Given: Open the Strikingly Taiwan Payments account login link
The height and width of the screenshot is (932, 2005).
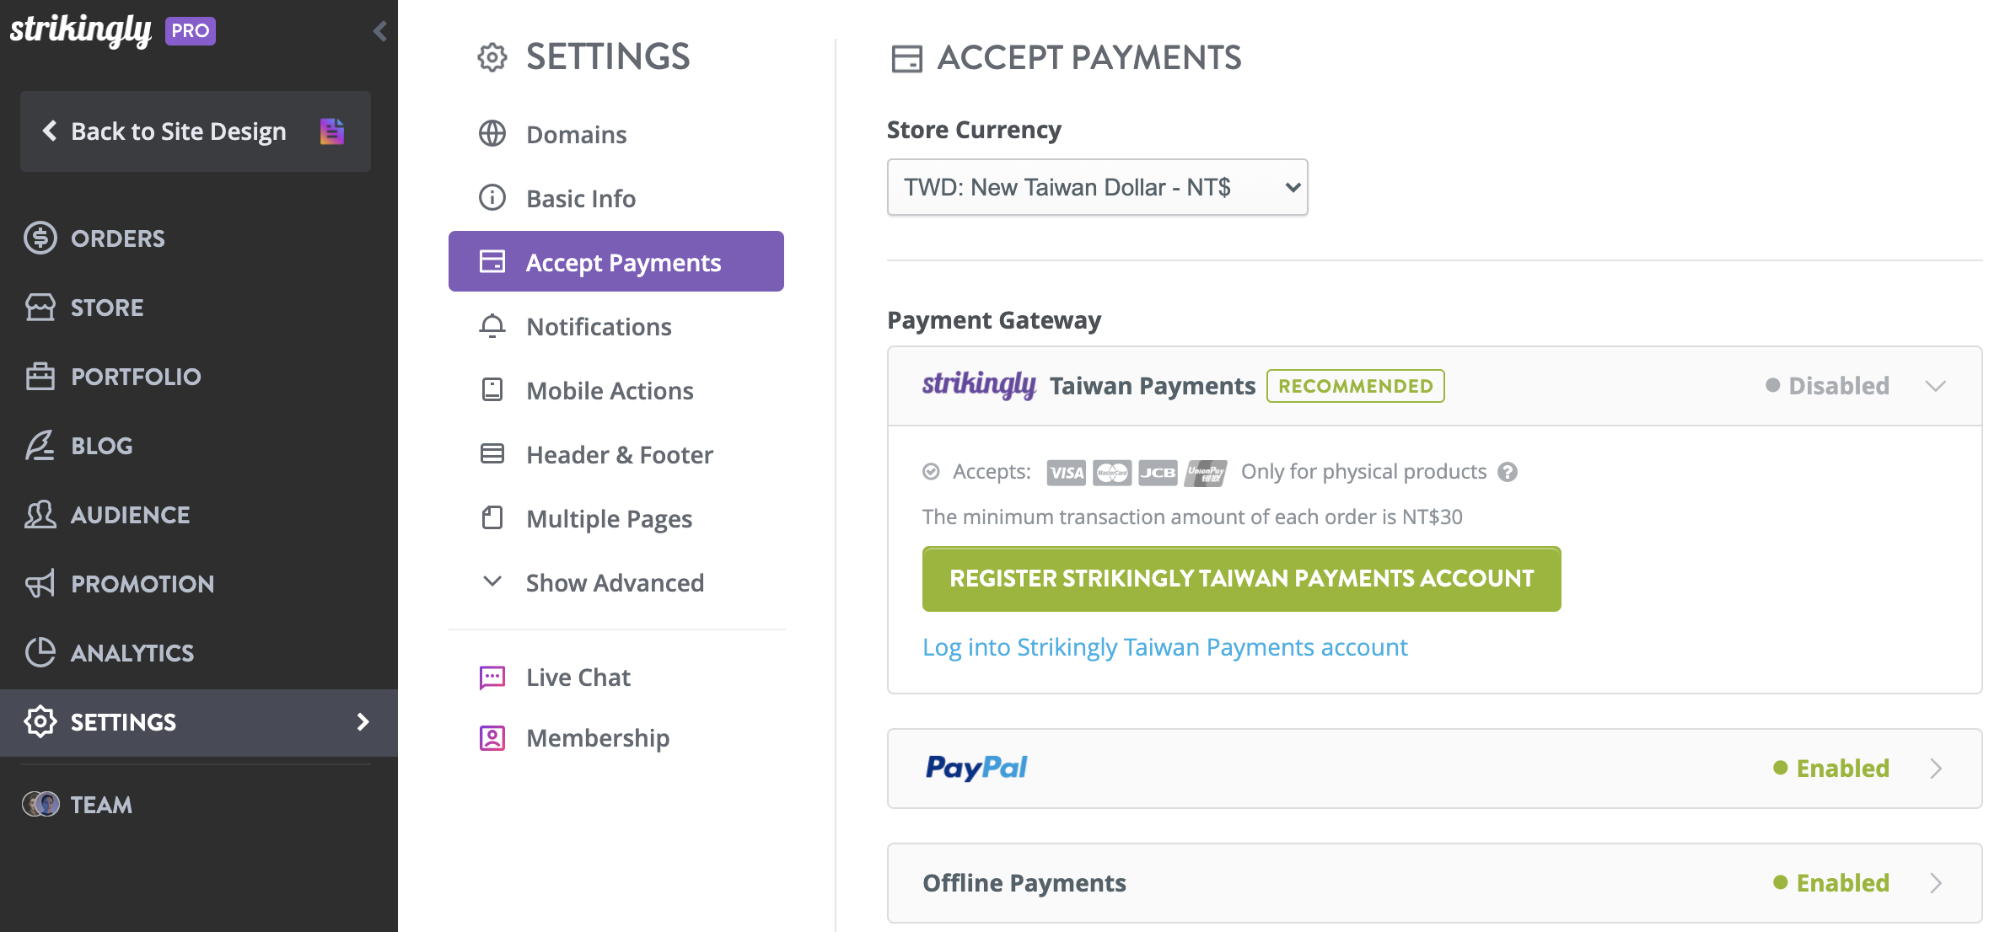Looking at the screenshot, I should click(x=1164, y=646).
